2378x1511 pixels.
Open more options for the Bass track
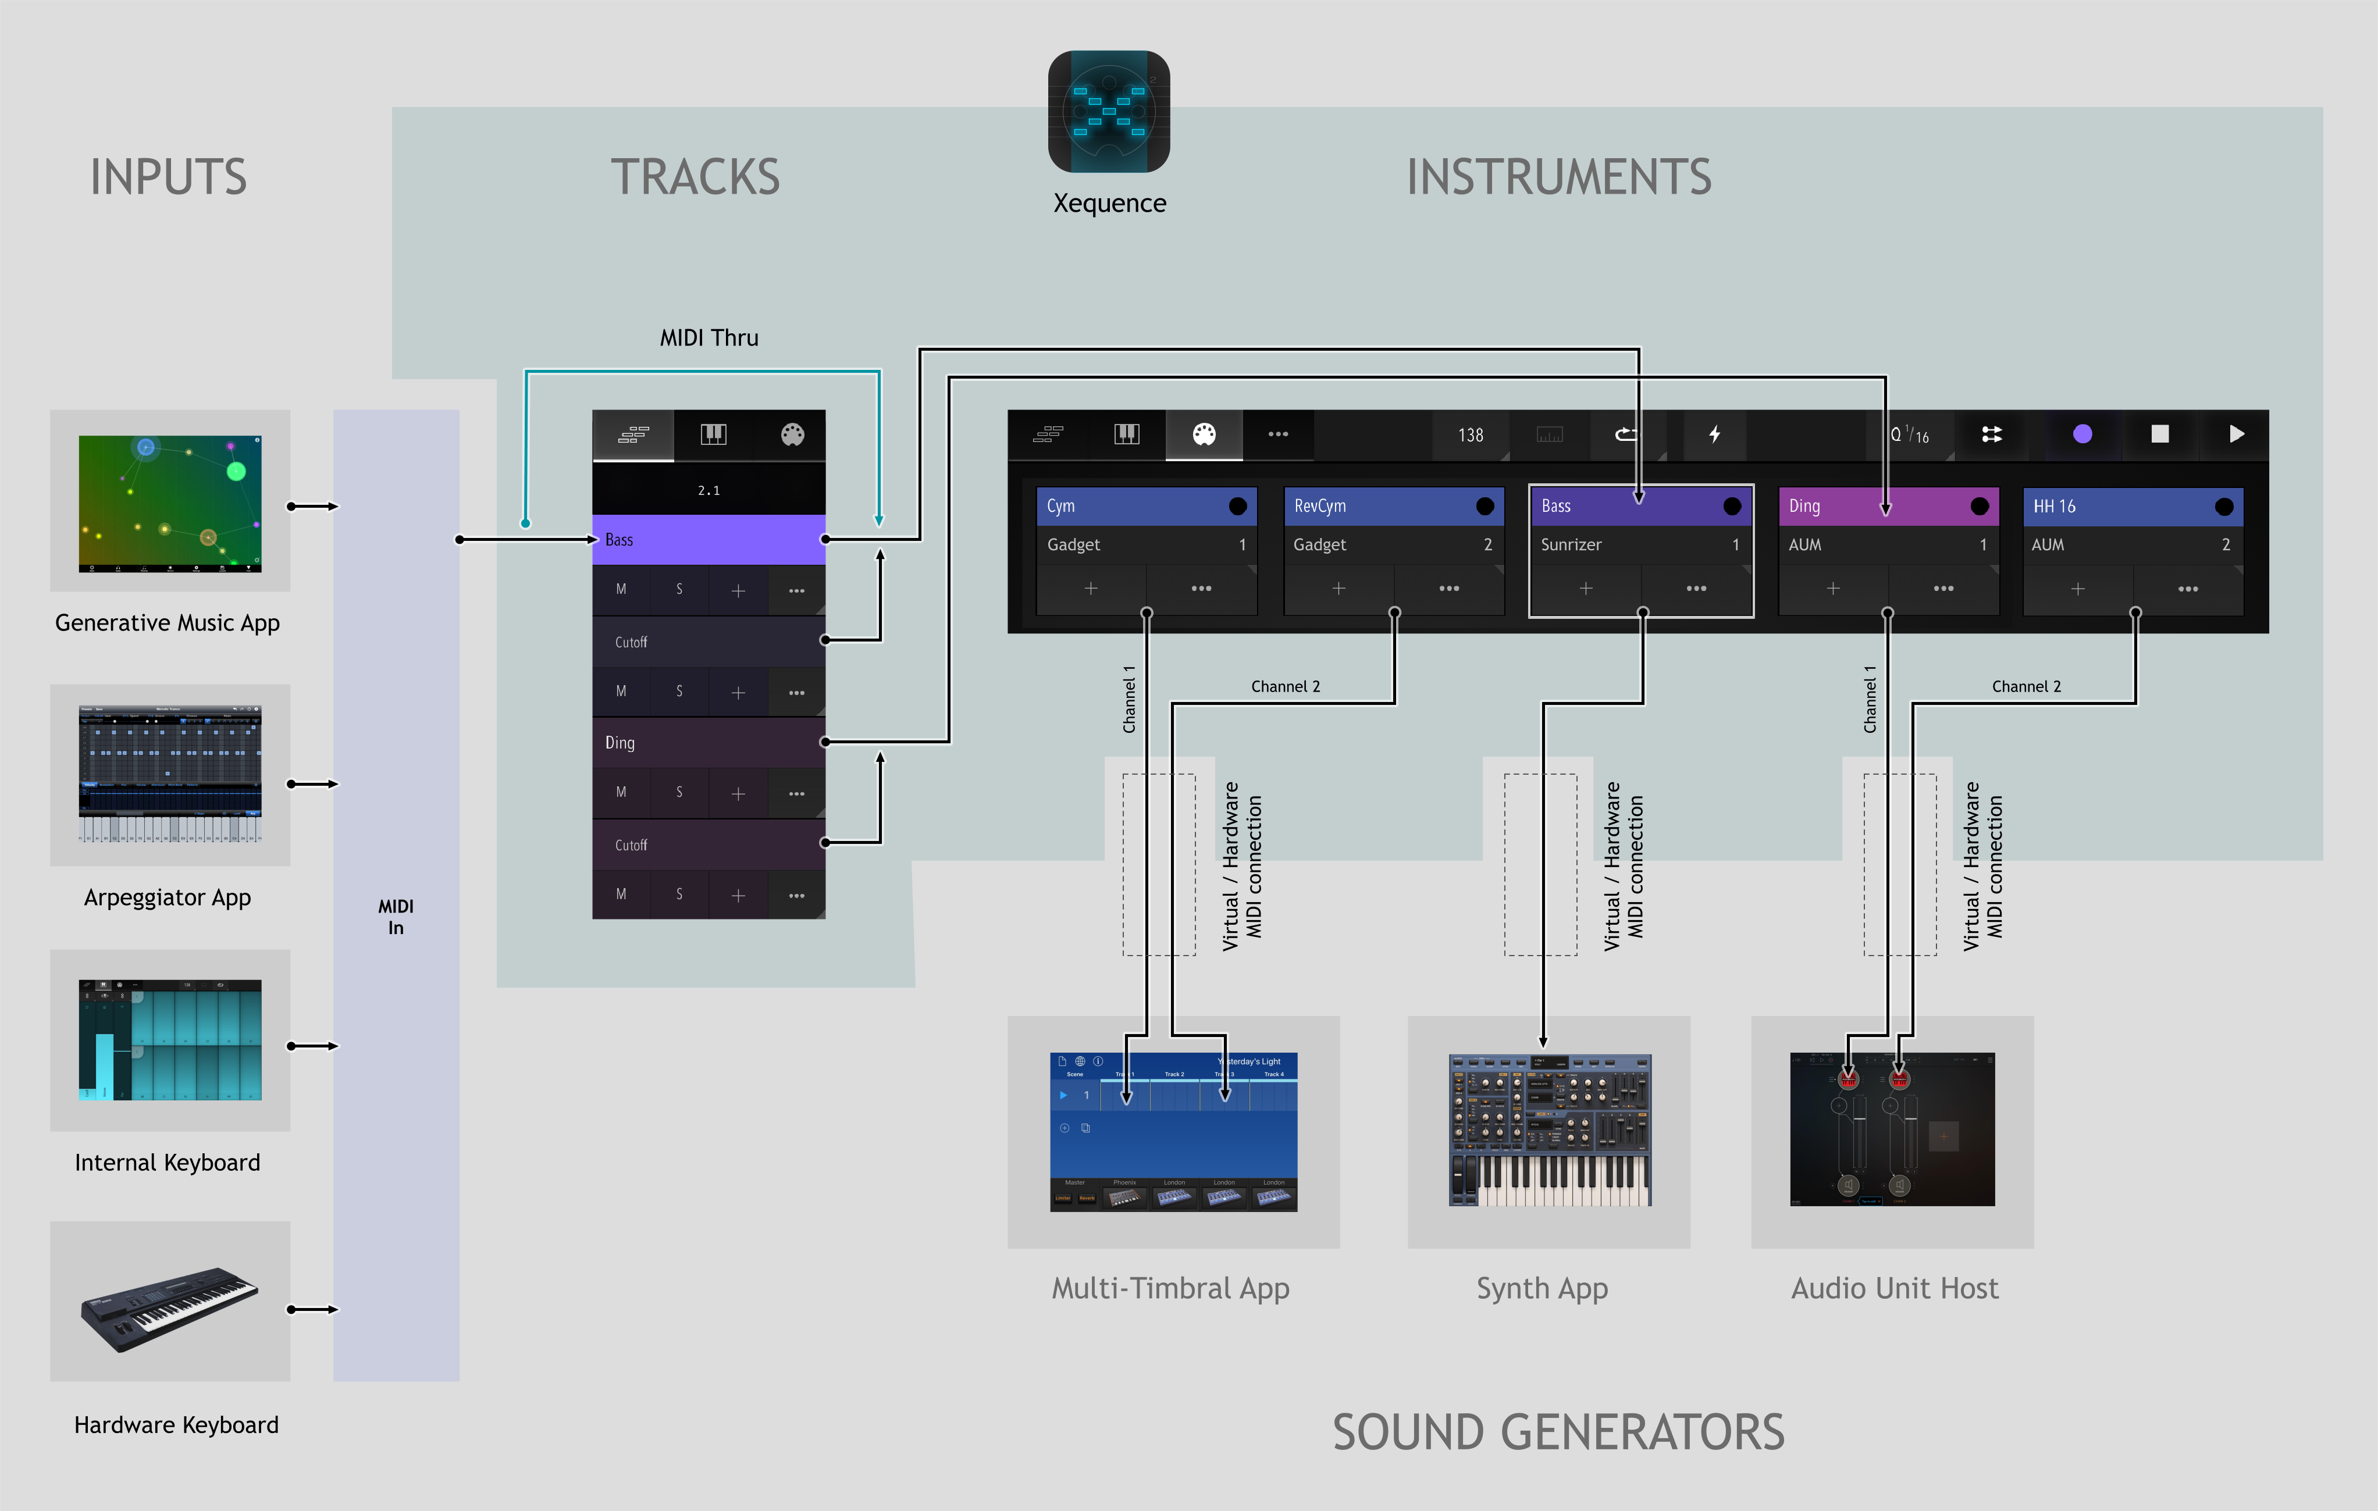tap(797, 590)
